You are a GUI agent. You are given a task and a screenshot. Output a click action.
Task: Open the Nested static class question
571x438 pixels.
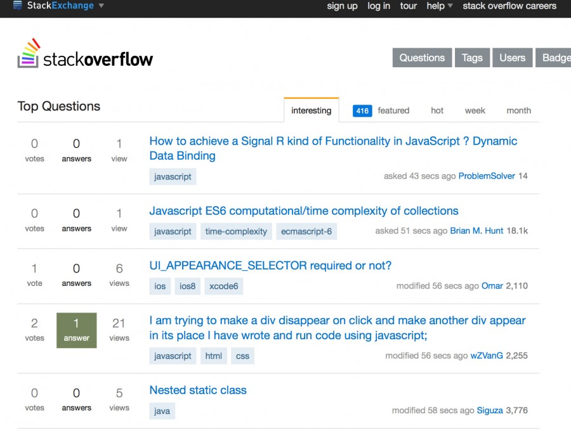(198, 390)
